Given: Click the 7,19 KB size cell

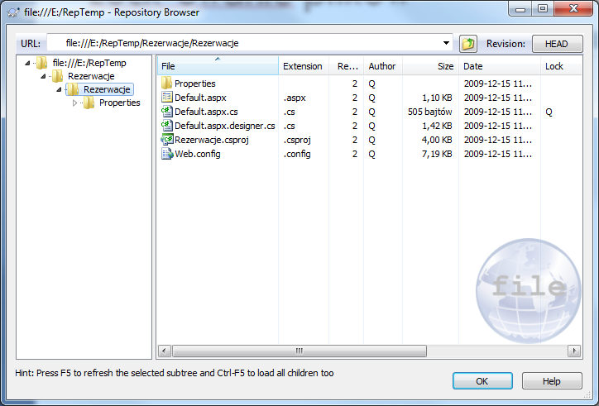Looking at the screenshot, I should [x=437, y=154].
